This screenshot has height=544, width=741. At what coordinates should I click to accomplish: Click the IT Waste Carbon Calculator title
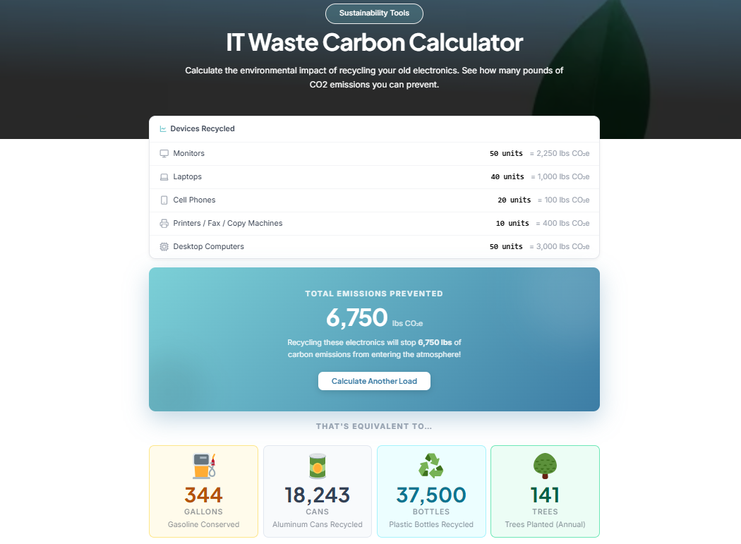point(374,42)
